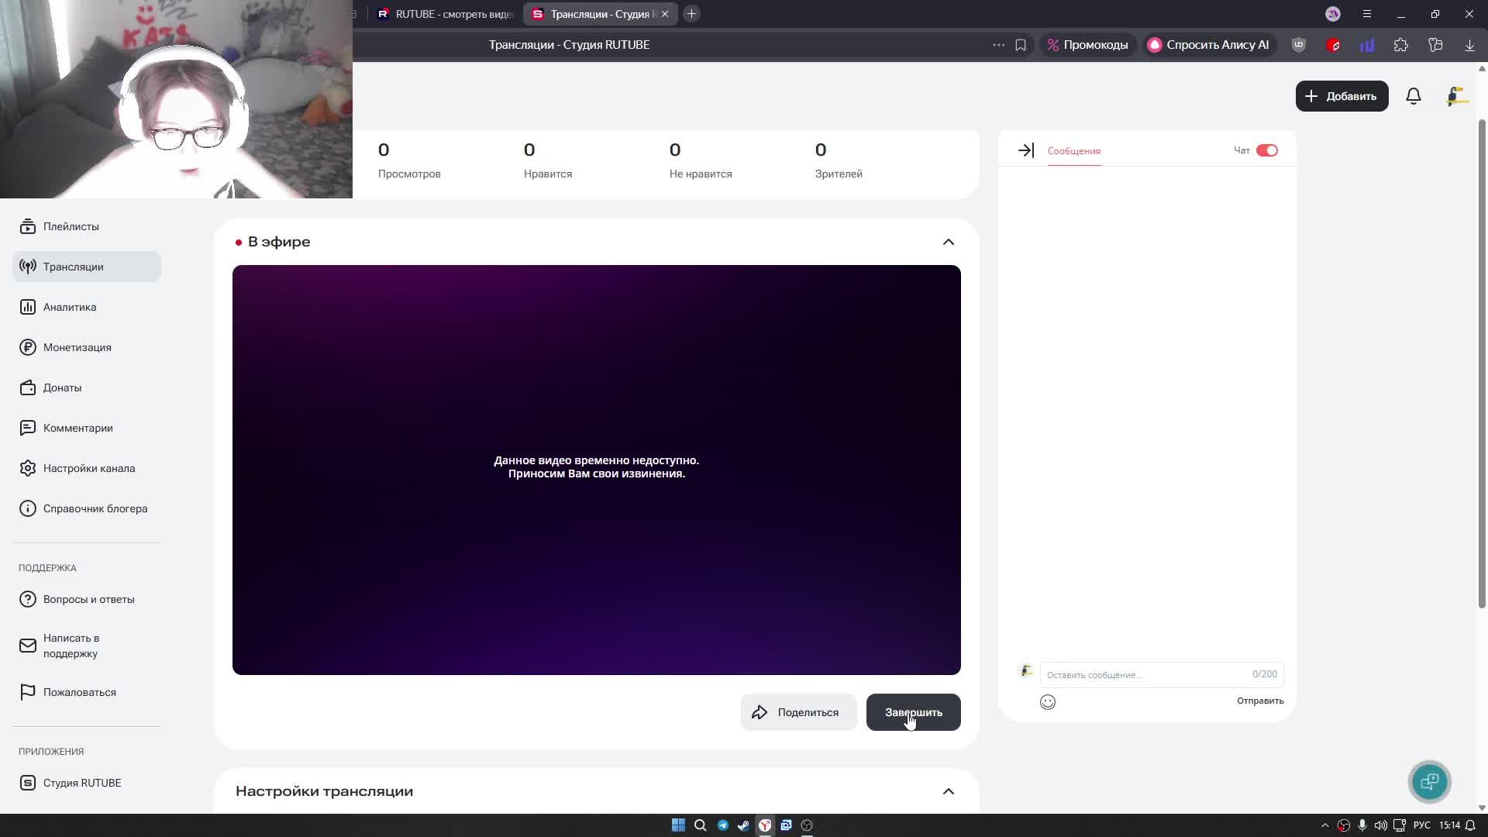Collapse the Настройки трансляции section
Viewport: 1488px width, 837px height.
tap(948, 791)
